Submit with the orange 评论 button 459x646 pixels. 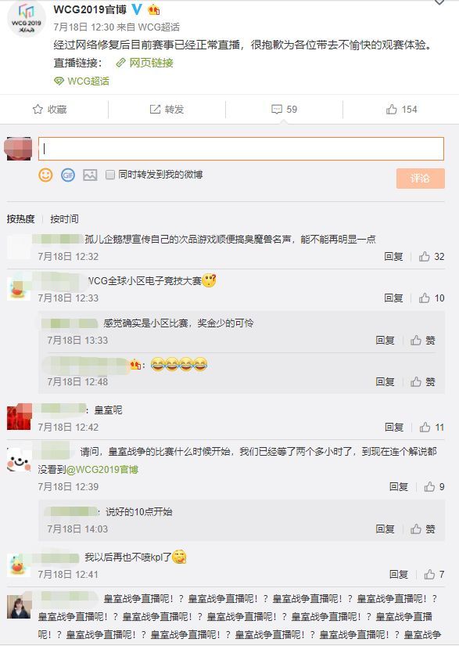[421, 179]
